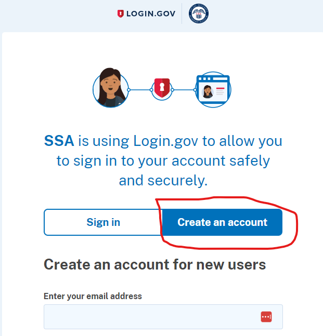Click the red text line in the ID card illustration
Viewport: 323px width, 336px height.
point(221,88)
